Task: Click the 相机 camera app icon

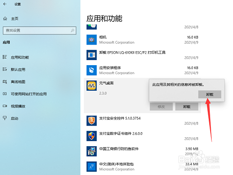Action: point(92,40)
